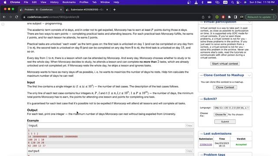Open the View menu

pos(43,2)
